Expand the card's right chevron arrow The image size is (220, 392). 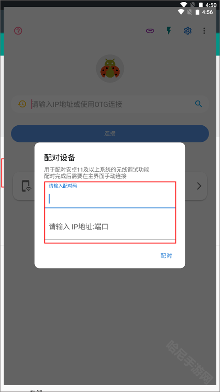click(199, 186)
